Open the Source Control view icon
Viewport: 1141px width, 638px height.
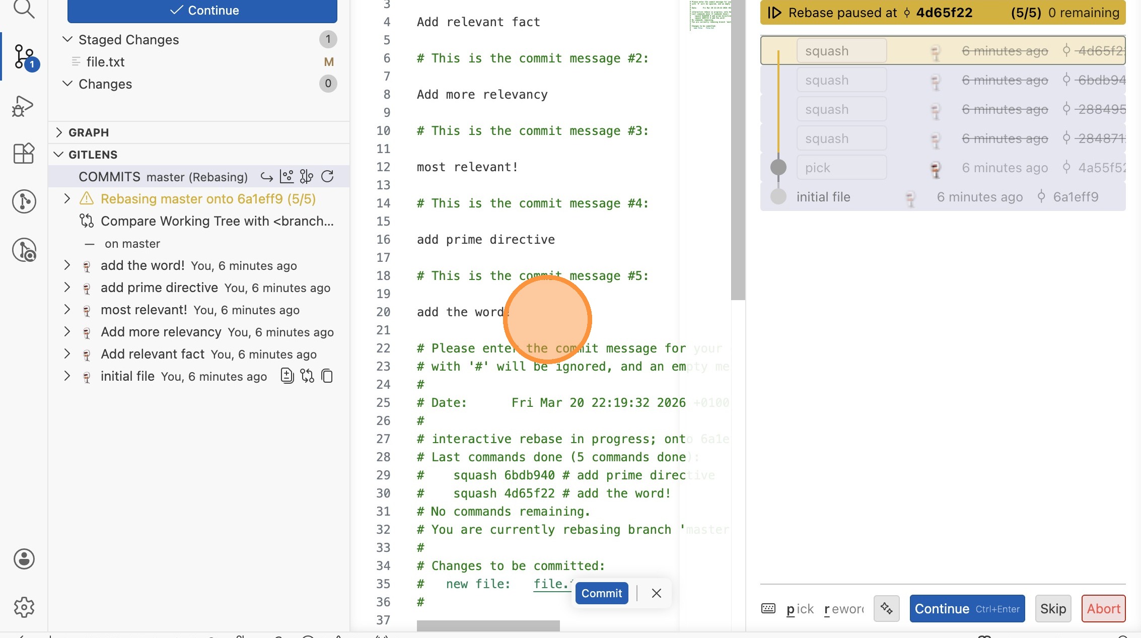tap(24, 56)
